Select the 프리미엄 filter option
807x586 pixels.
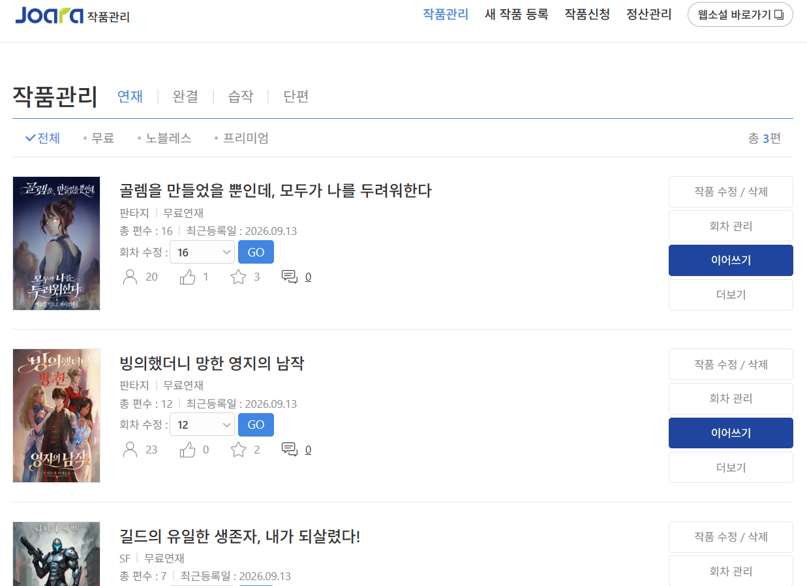click(241, 138)
